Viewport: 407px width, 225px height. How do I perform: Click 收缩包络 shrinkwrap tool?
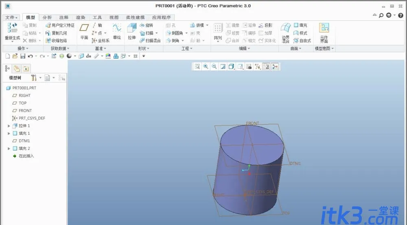click(x=56, y=41)
